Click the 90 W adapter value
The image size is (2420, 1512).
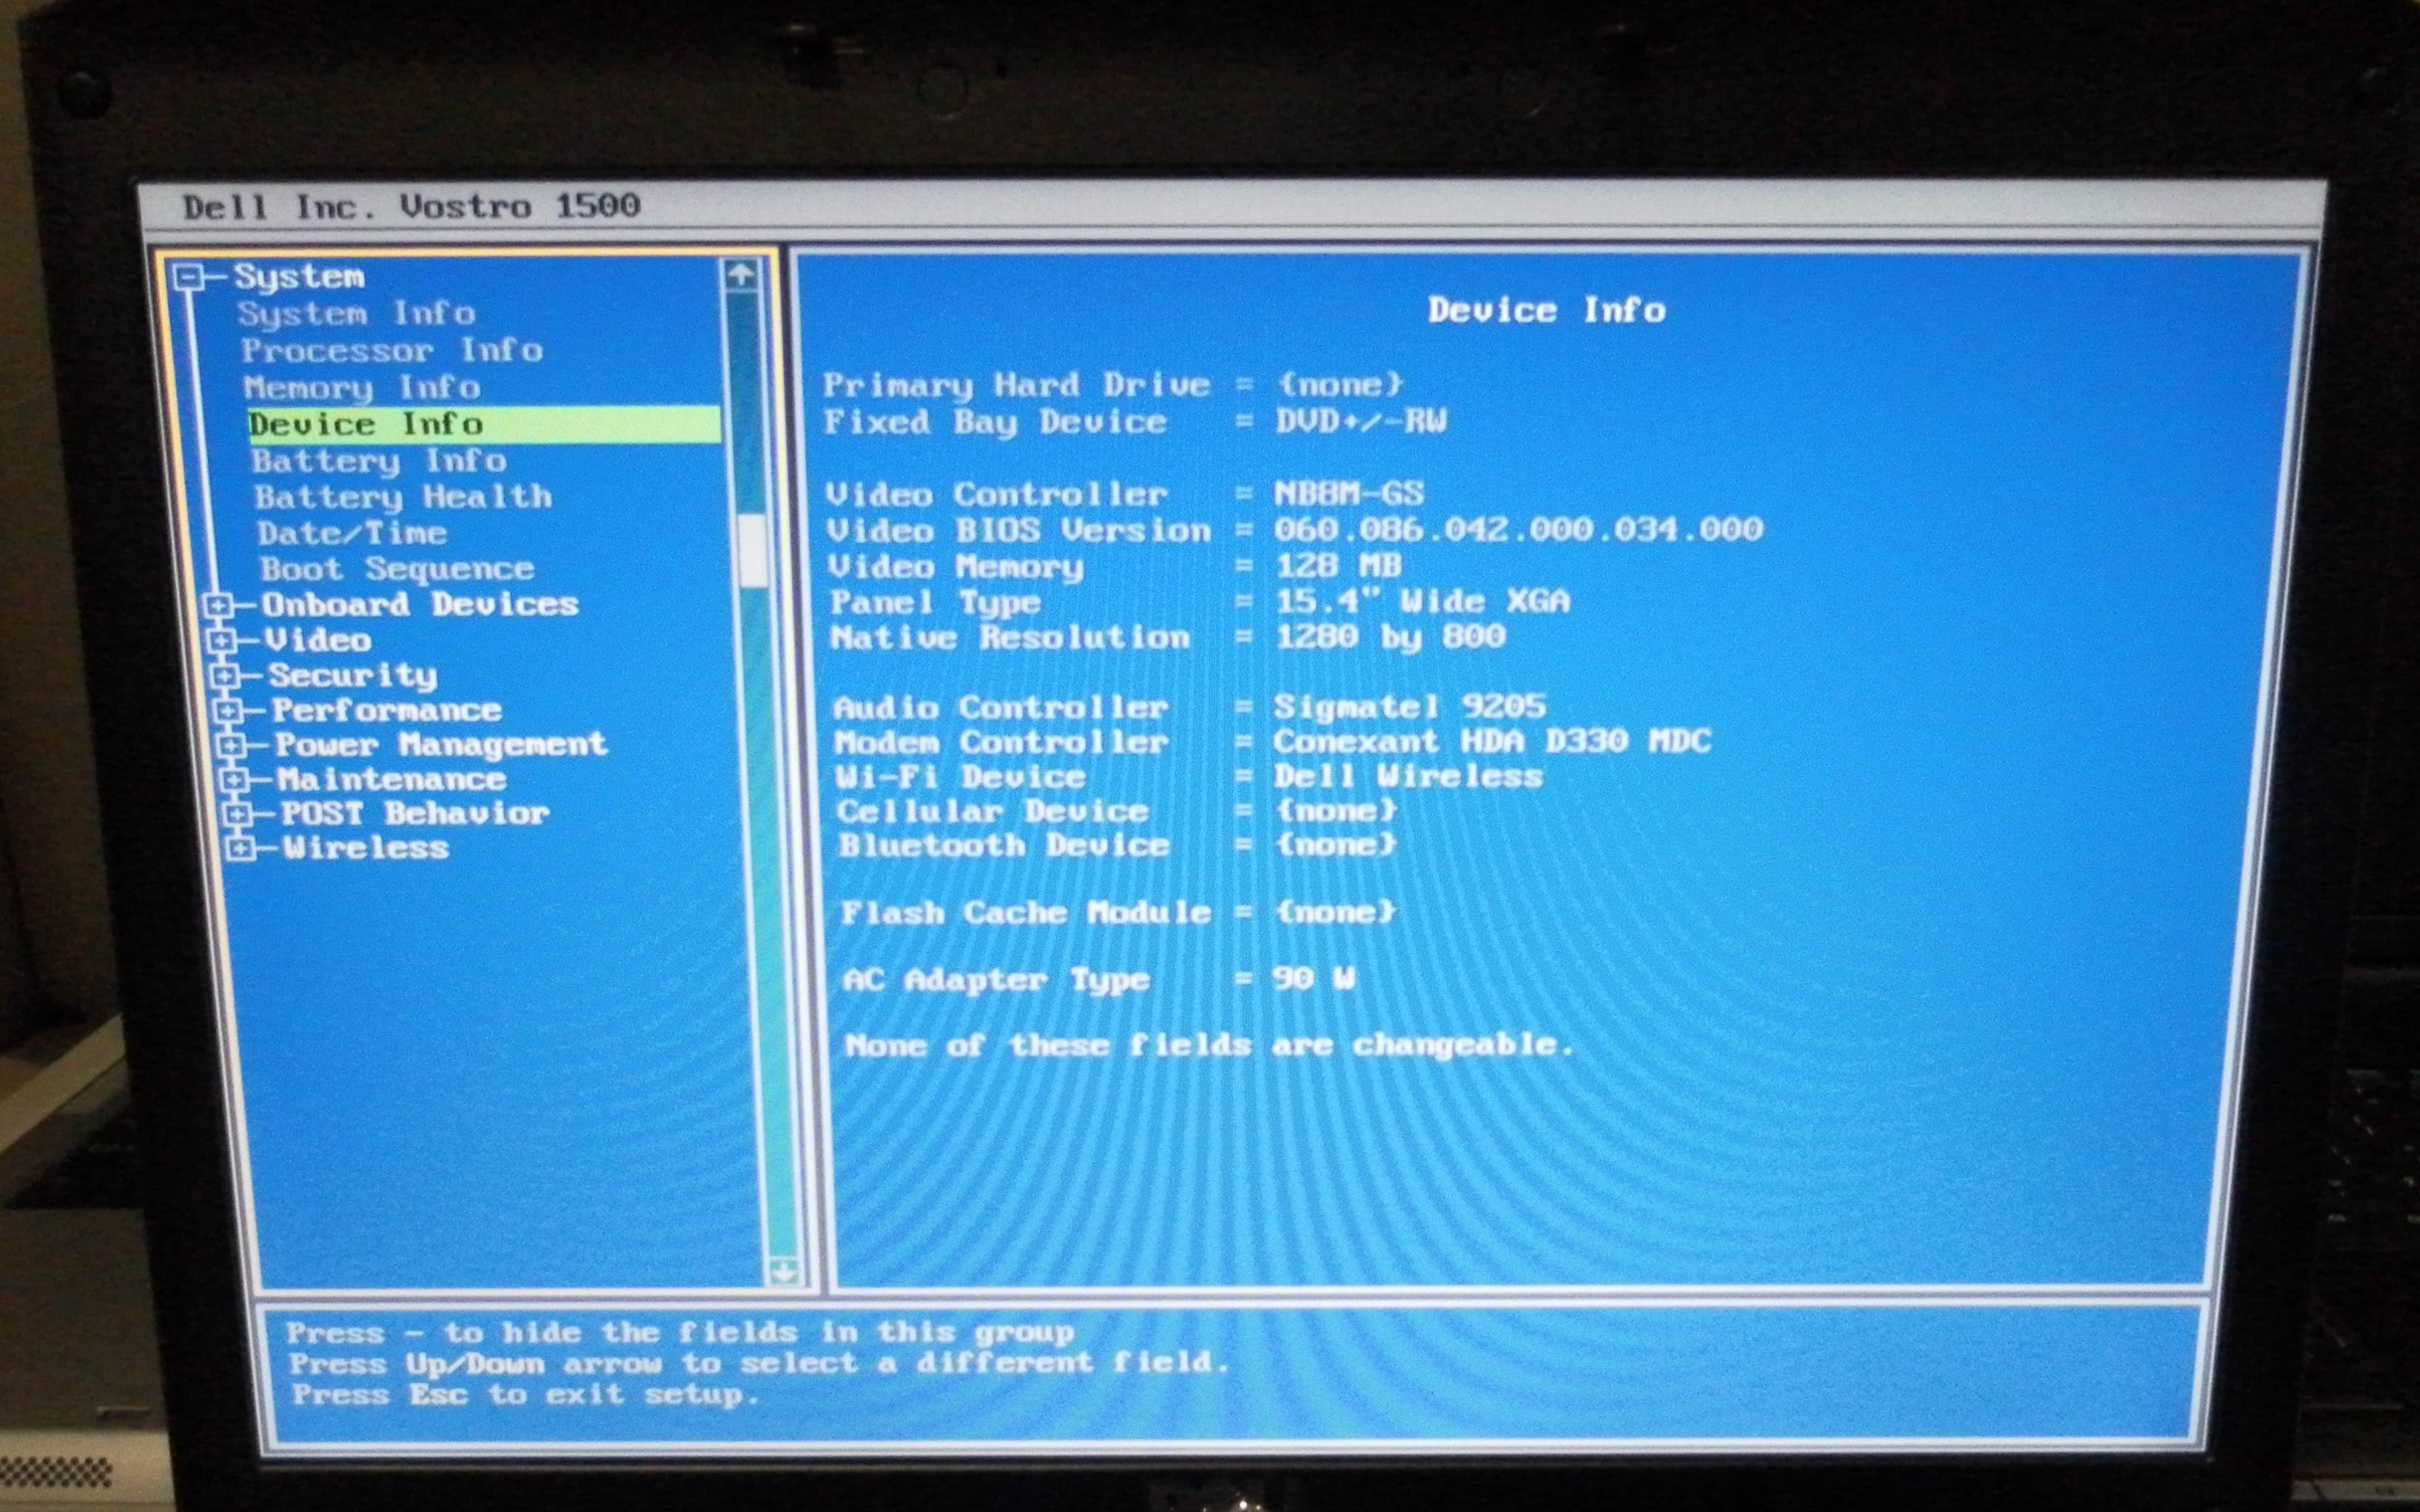(1314, 978)
